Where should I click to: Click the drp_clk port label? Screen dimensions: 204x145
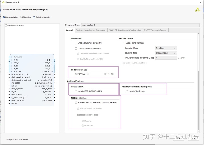tap(14, 103)
